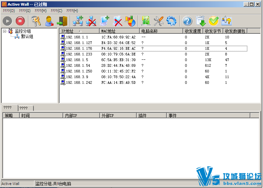The image size is (263, 188).
Task: Open the chart statistics icon
Action: pyautogui.click(x=130, y=21)
